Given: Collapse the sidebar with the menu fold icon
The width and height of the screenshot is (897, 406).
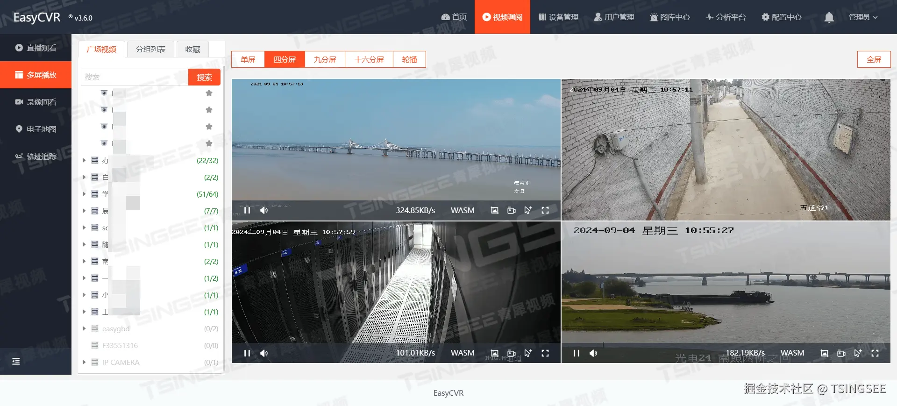Looking at the screenshot, I should tap(16, 361).
